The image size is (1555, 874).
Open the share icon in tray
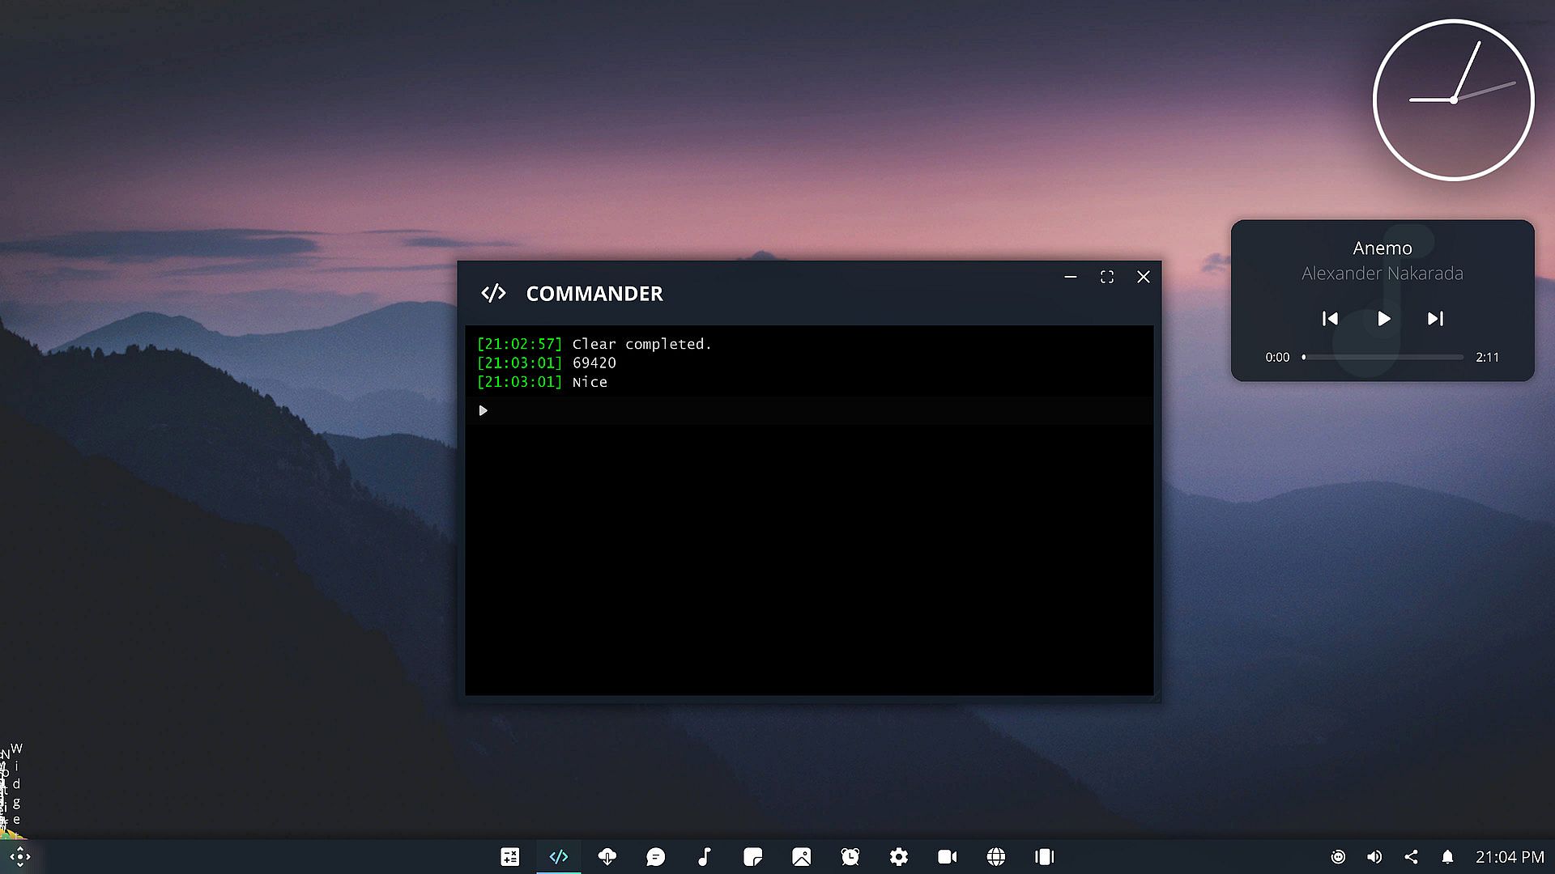(1411, 857)
